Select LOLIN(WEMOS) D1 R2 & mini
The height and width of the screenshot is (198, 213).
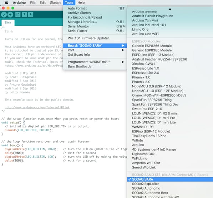click(x=170, y=113)
